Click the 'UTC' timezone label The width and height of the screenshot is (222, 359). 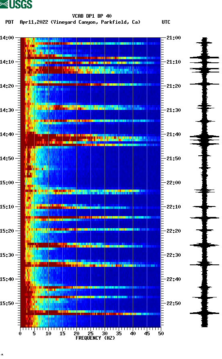point(166,22)
